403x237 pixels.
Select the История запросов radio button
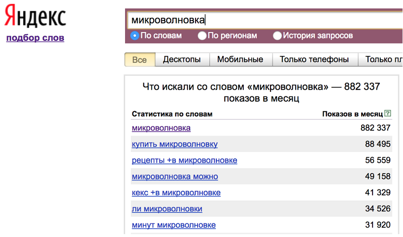tap(277, 36)
